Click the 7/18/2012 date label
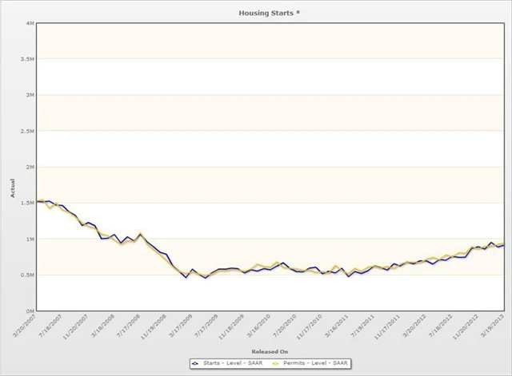 point(440,326)
